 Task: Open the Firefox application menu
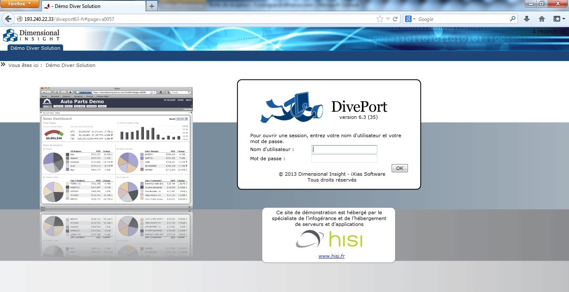20,4
